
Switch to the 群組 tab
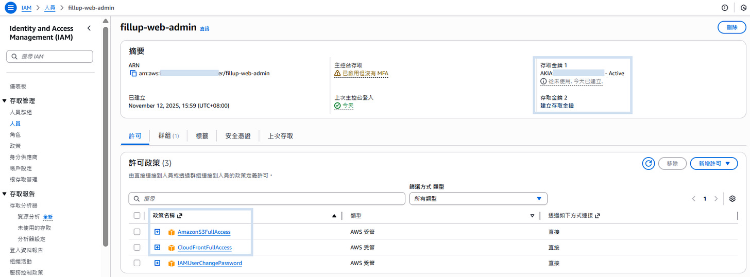(168, 136)
